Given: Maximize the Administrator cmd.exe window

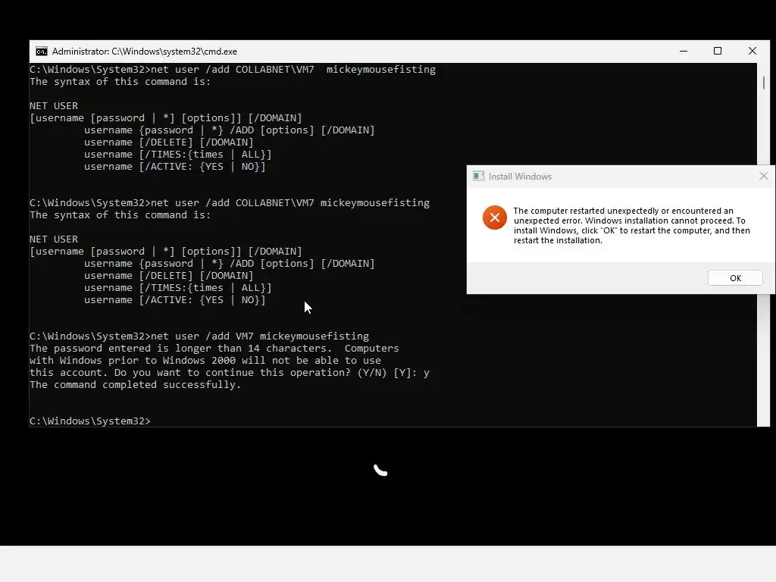Looking at the screenshot, I should [x=718, y=52].
